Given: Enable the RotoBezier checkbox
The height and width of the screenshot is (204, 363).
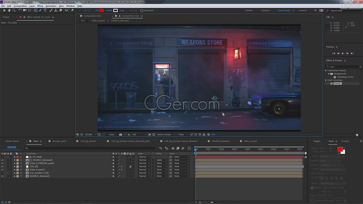Looking at the screenshot, I should click(141, 10).
